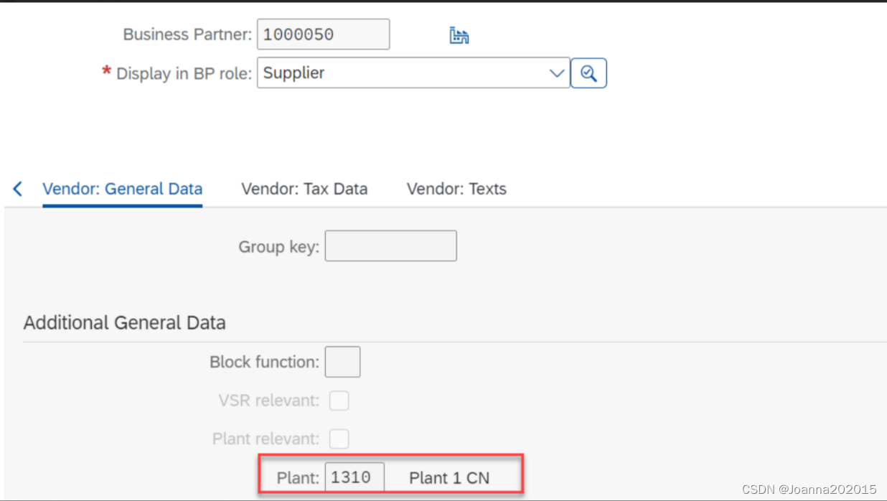Toggle the VSR relevant option off
887x501 pixels.
(339, 400)
